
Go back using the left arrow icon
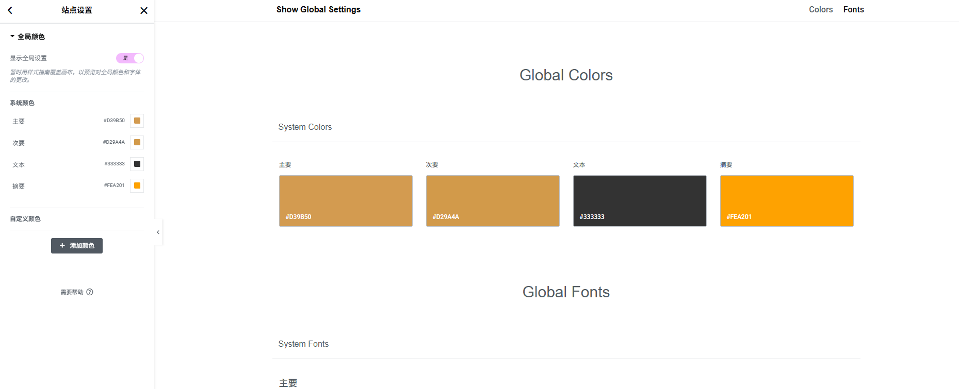point(10,10)
